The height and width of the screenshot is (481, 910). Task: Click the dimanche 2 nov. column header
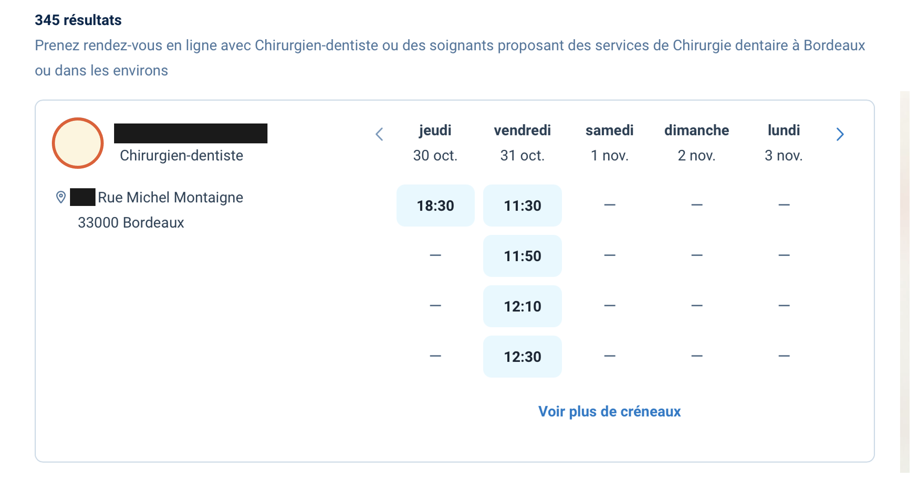[x=697, y=142]
